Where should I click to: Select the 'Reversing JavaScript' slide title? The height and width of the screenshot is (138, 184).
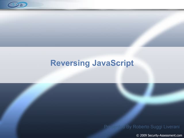[92, 63]
